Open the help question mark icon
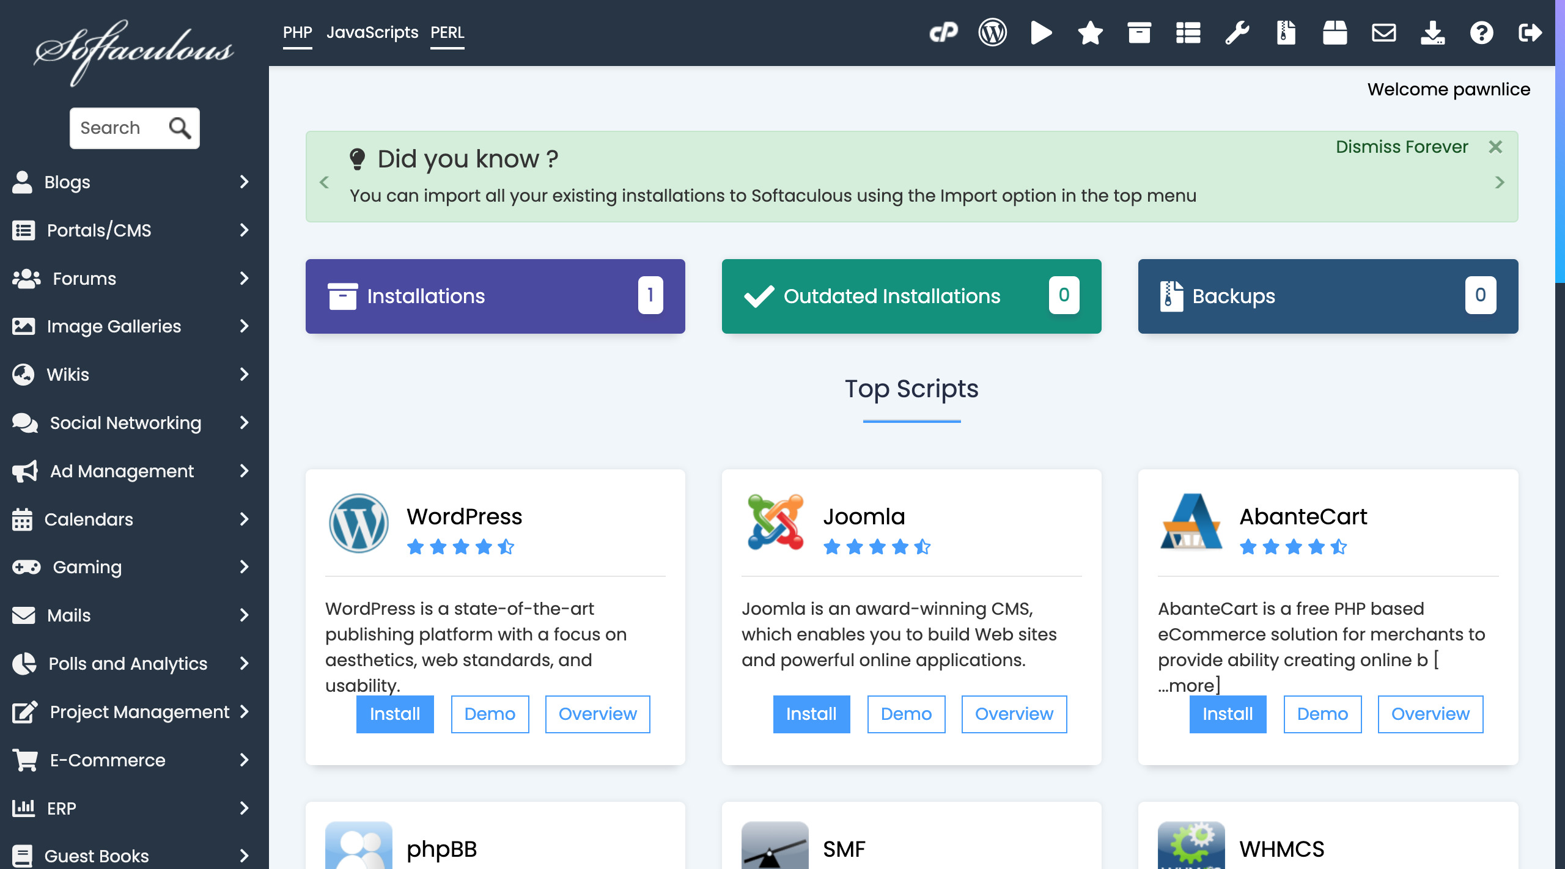The width and height of the screenshot is (1565, 869). pyautogui.click(x=1481, y=32)
